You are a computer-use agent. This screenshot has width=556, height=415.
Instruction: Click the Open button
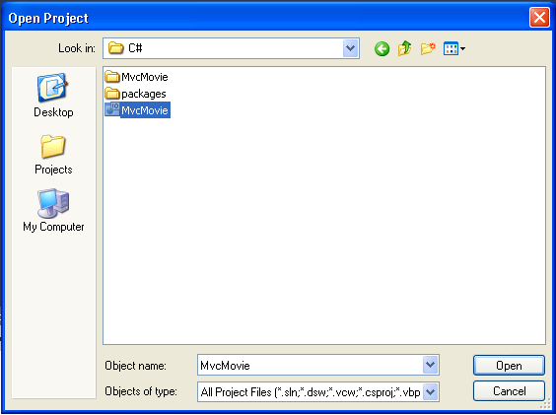click(x=509, y=365)
